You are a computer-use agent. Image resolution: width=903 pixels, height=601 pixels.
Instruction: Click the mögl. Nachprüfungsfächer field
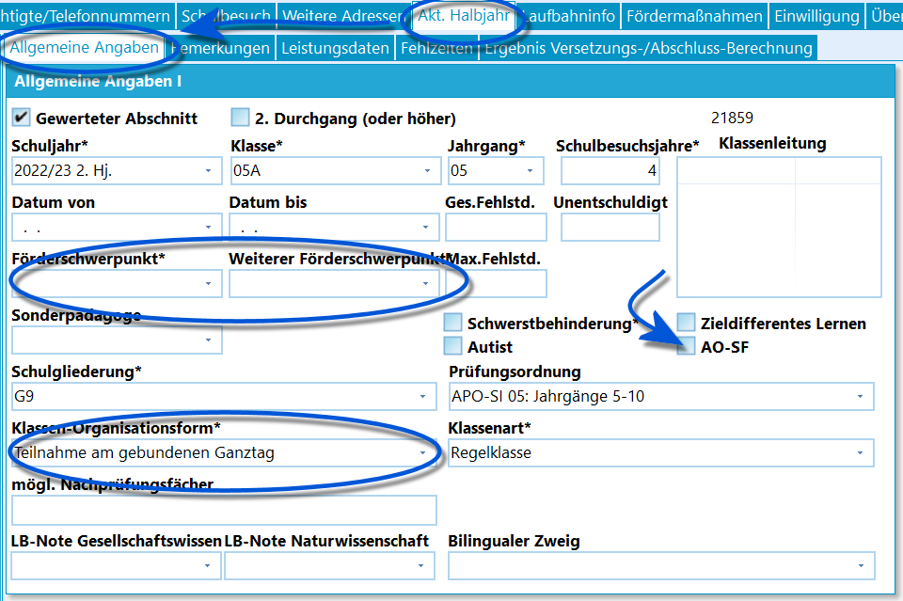[x=224, y=510]
